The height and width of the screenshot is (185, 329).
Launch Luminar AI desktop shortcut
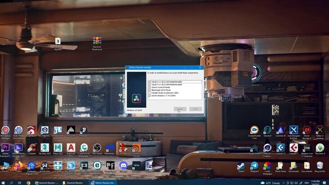pos(281,132)
